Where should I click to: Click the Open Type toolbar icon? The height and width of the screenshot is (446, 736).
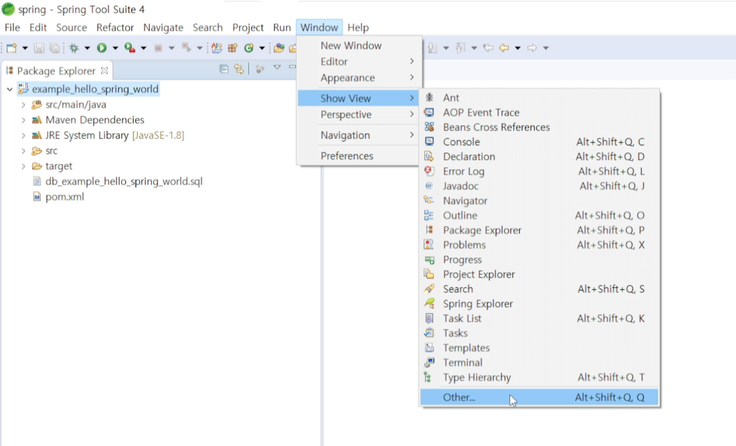279,48
